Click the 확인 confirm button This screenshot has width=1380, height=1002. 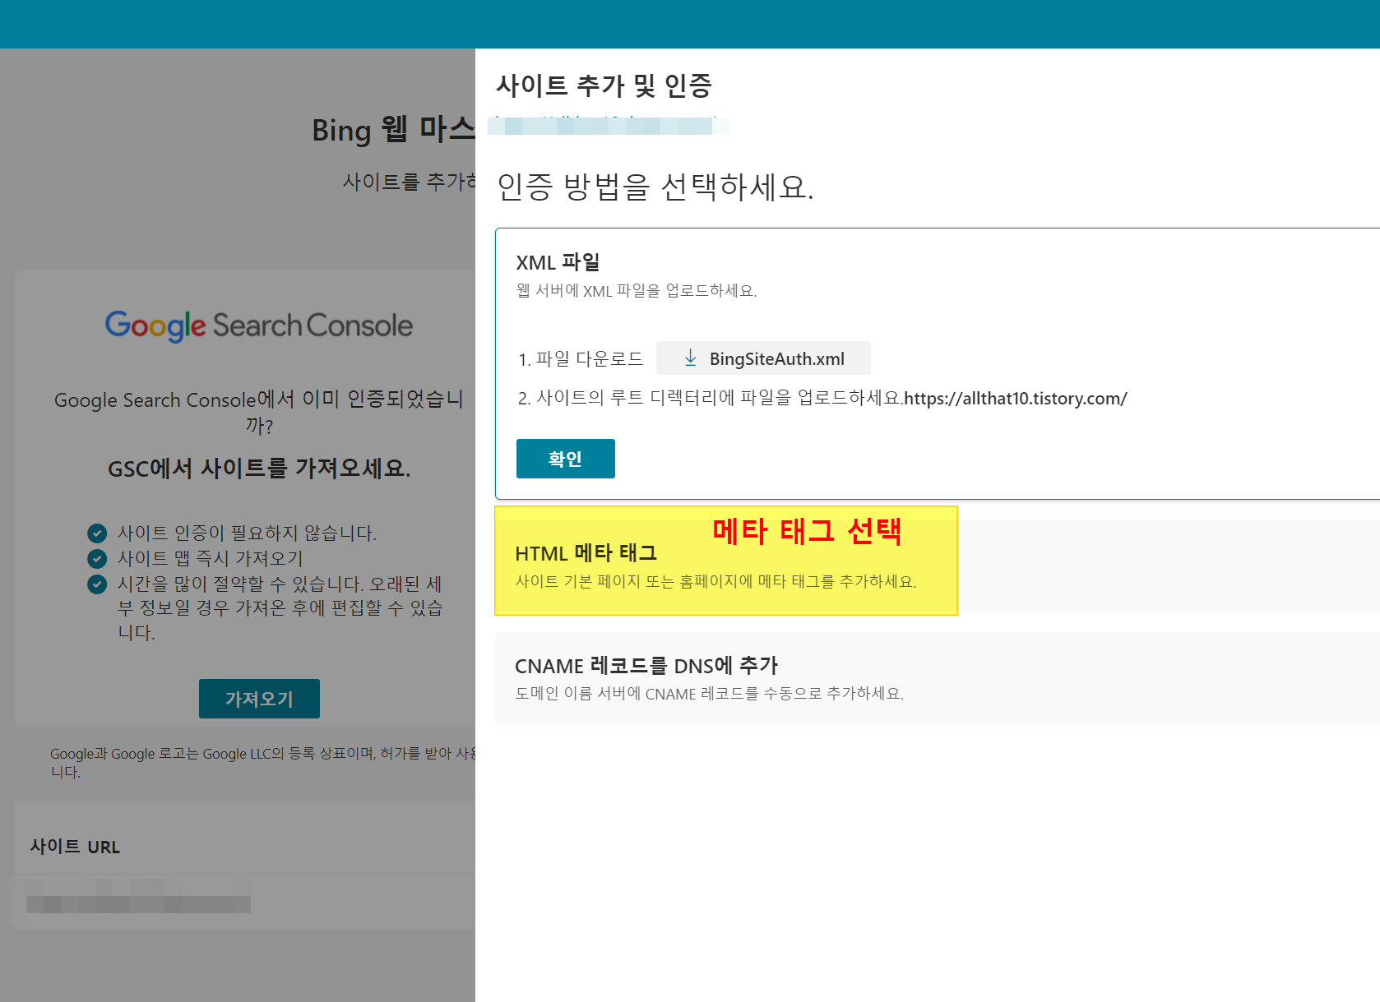[x=565, y=459]
